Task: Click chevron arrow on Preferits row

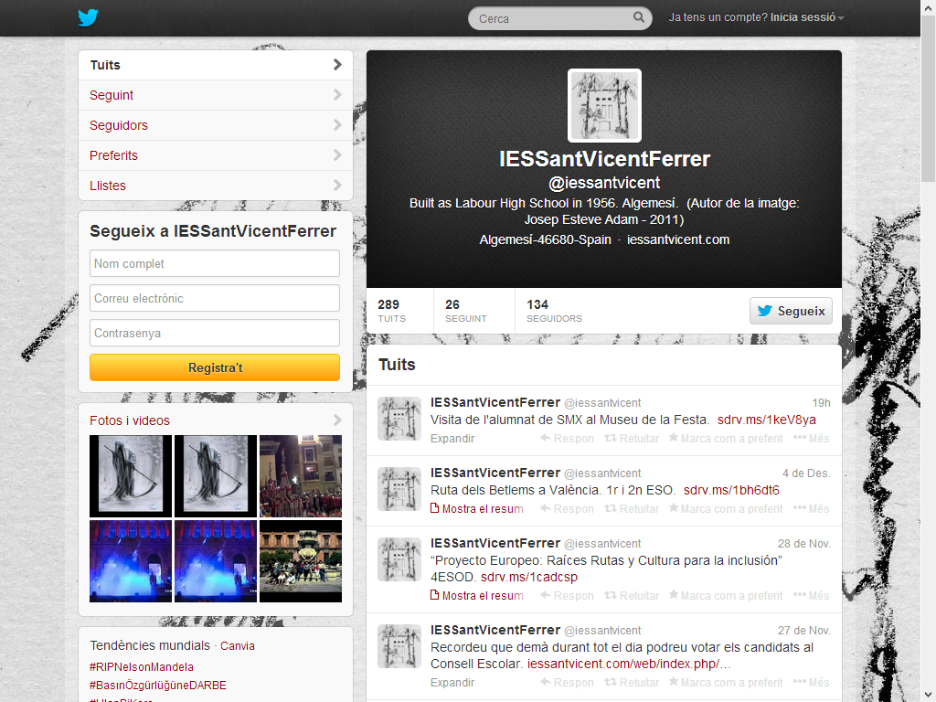Action: (x=337, y=155)
